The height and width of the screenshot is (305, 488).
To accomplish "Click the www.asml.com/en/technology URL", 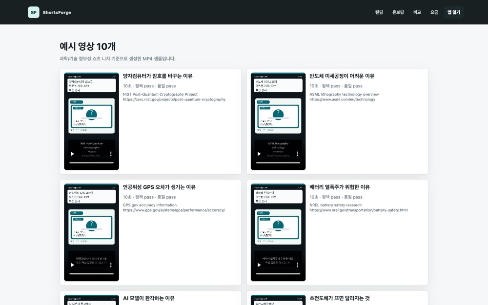I will click(343, 100).
